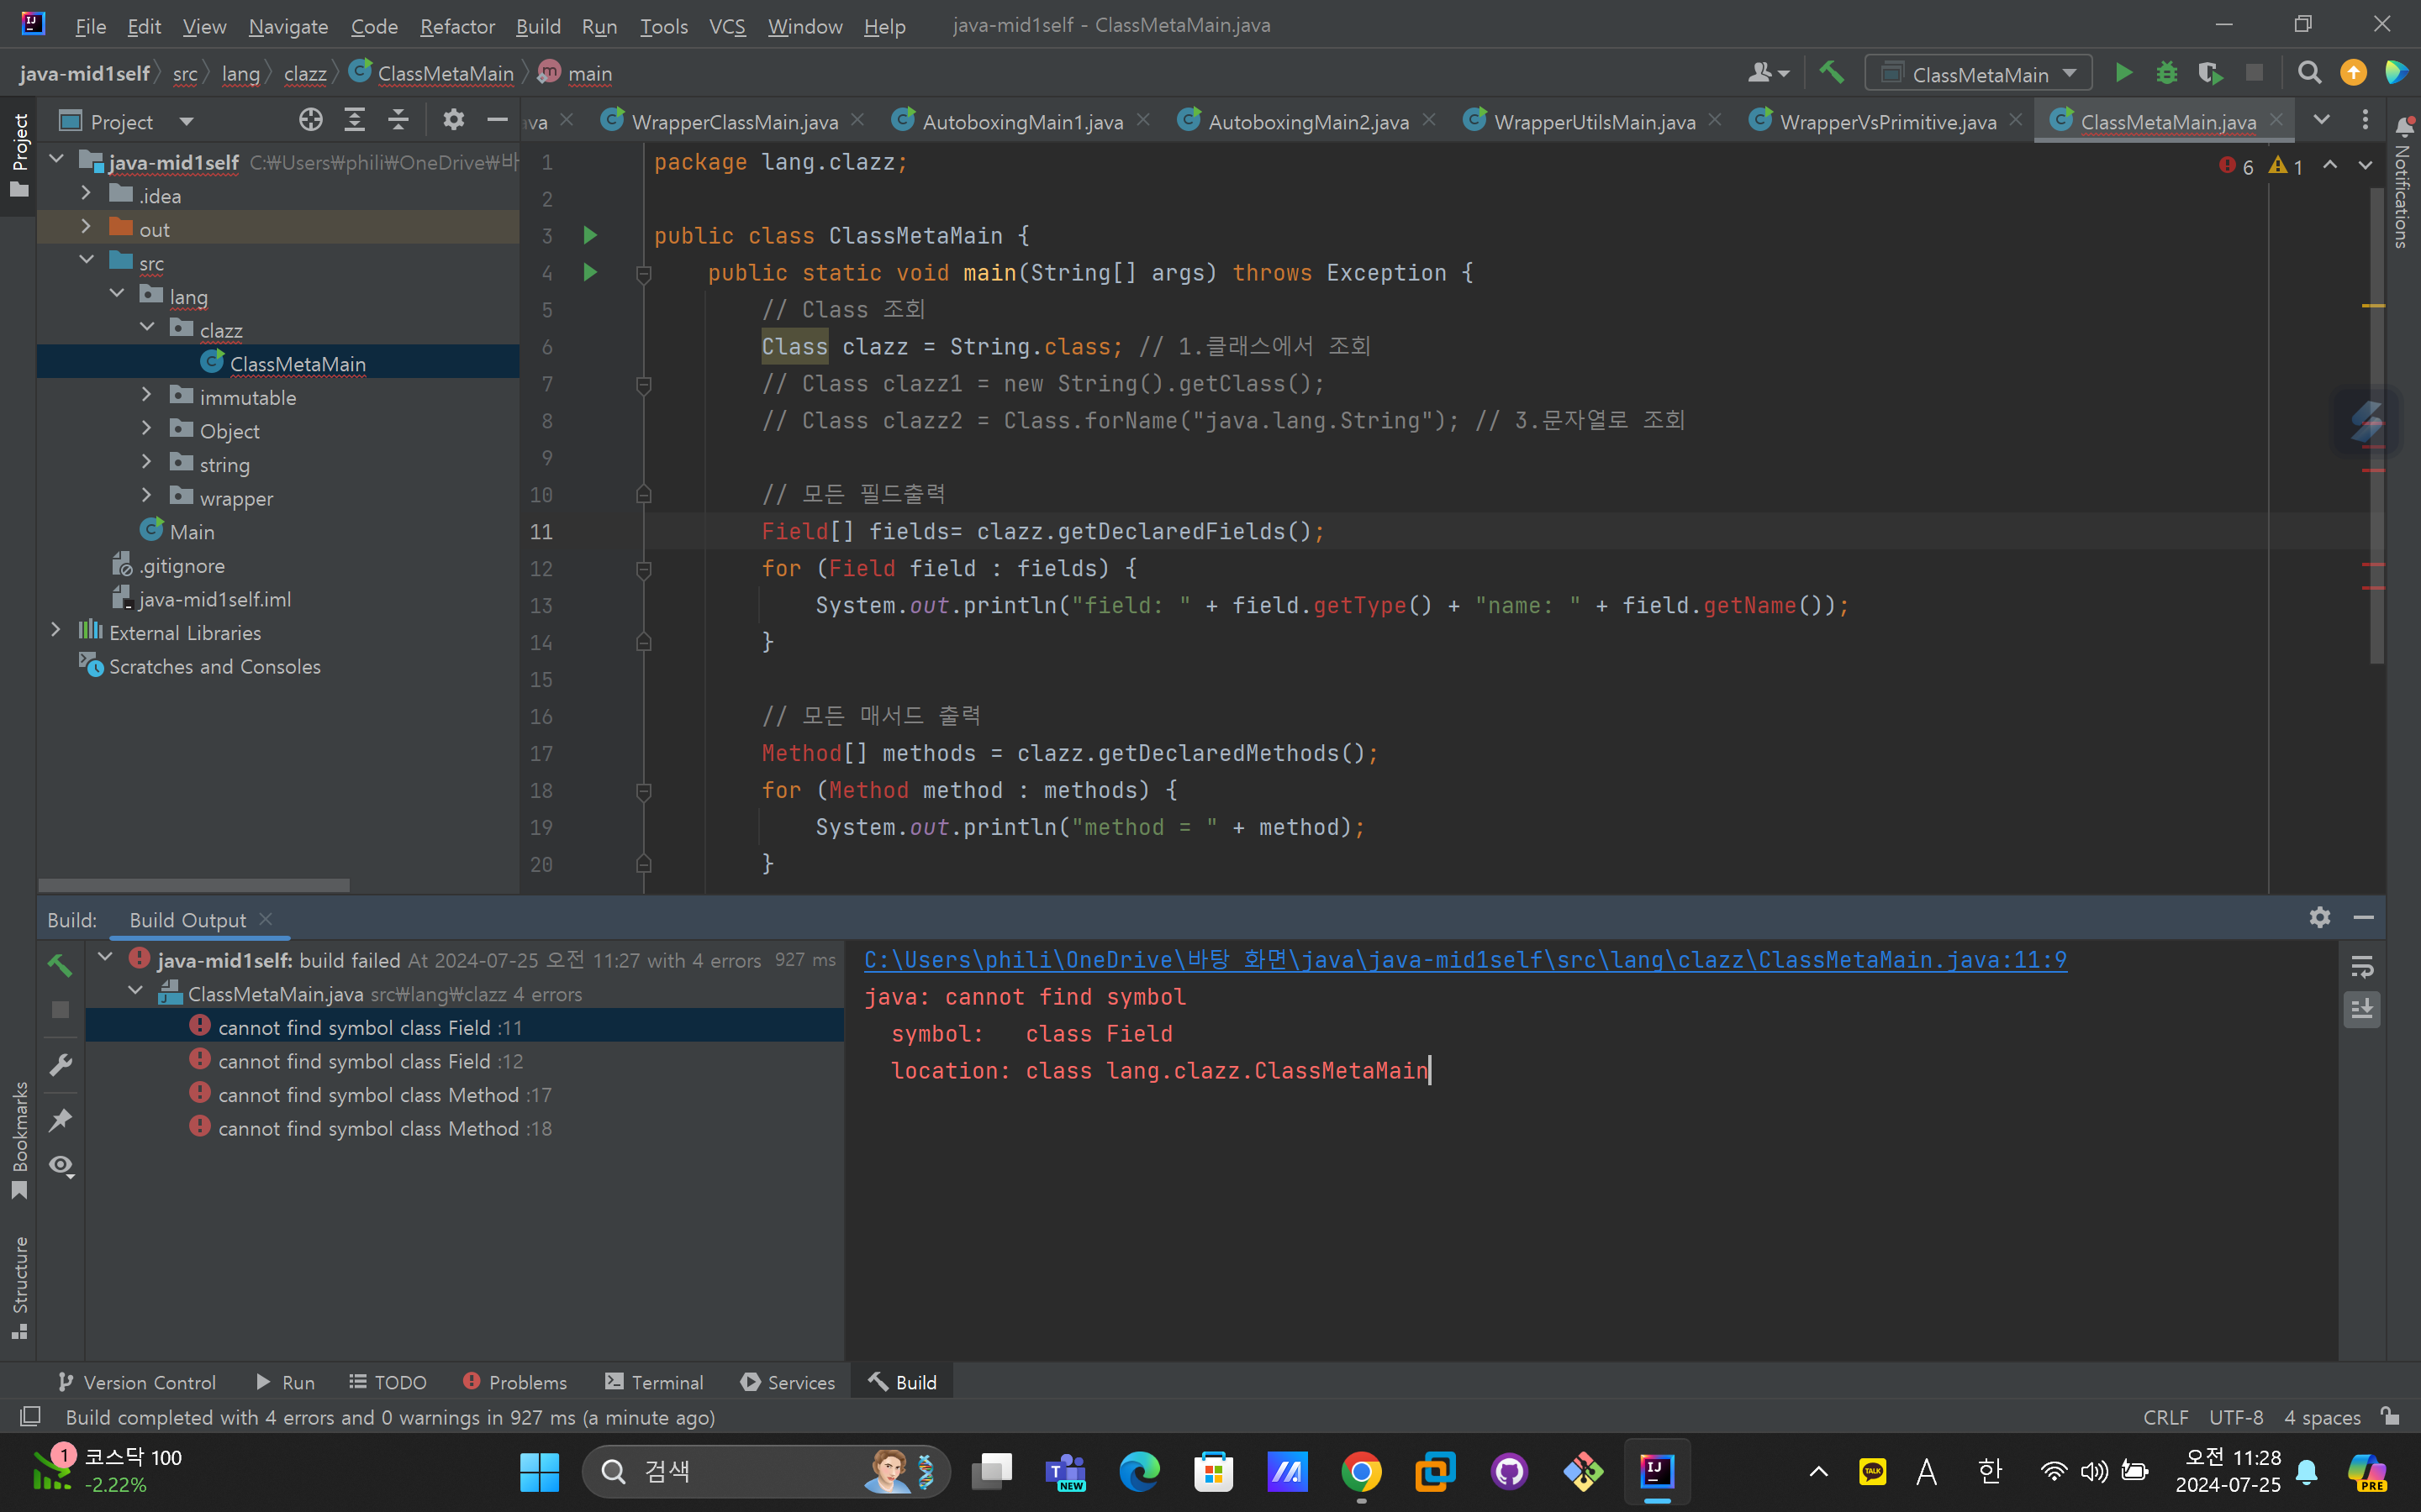Image resolution: width=2421 pixels, height=1512 pixels.
Task: Rebuild using hammer icon in Build panel
Action: [x=60, y=965]
